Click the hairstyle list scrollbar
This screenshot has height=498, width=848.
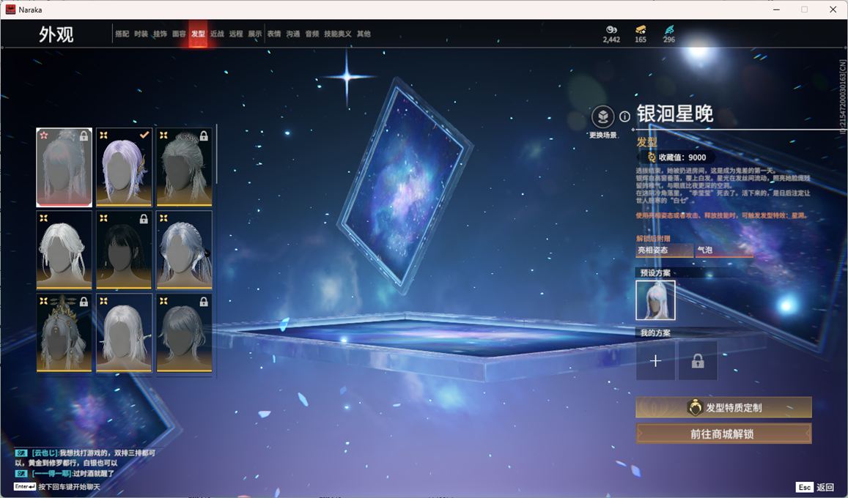coord(216,154)
